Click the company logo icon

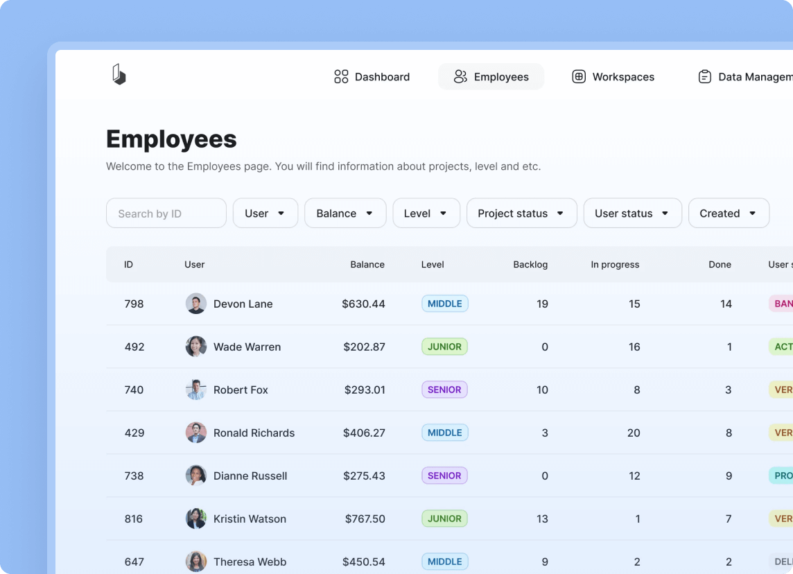[119, 75]
